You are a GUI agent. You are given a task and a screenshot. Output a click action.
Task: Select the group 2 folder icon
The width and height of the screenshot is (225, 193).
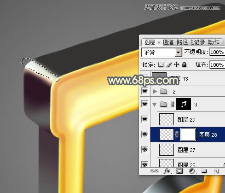point(163,91)
